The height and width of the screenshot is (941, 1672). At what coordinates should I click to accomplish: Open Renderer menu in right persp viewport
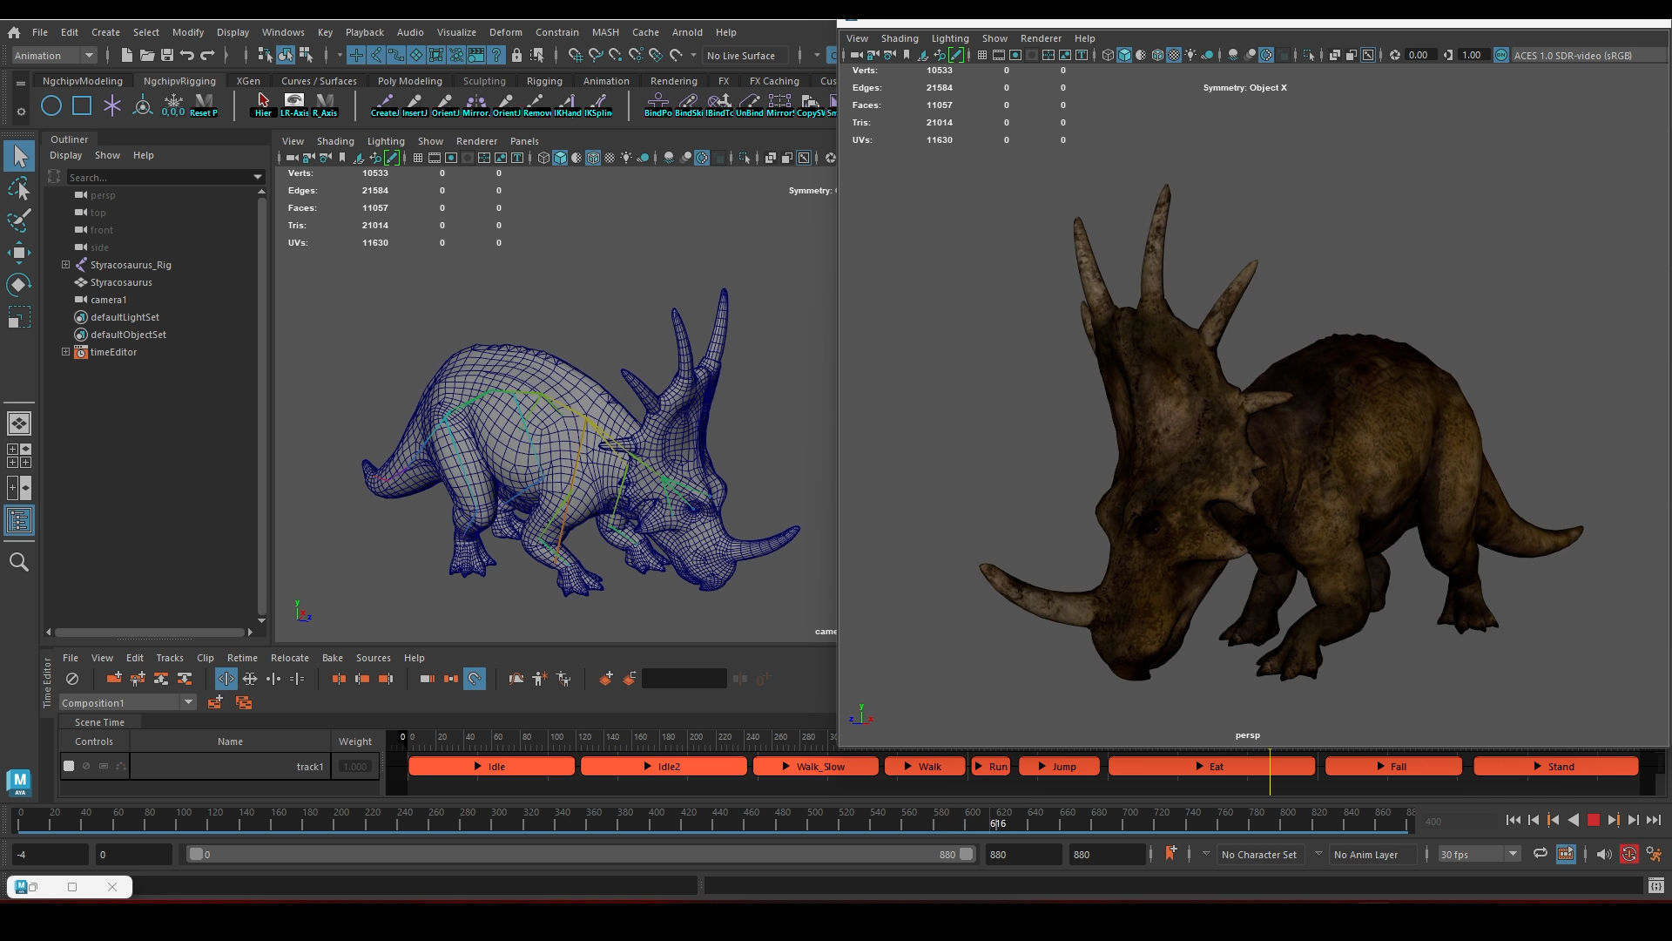(x=1041, y=38)
